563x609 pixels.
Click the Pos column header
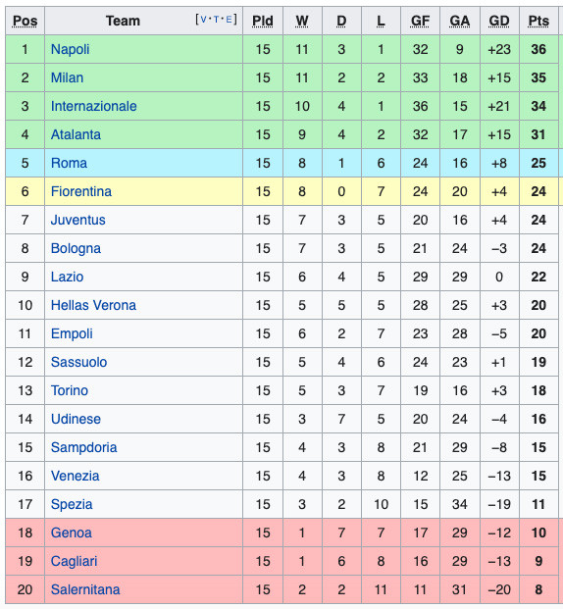(x=25, y=21)
